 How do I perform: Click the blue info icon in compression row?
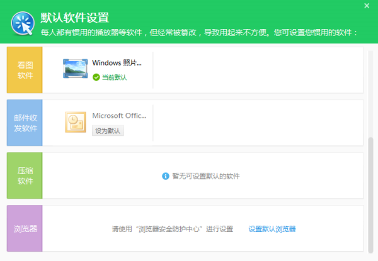tap(166, 176)
